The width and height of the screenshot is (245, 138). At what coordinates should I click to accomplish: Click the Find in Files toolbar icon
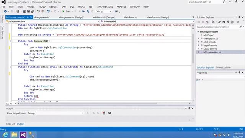pyautogui.click(x=116, y=11)
